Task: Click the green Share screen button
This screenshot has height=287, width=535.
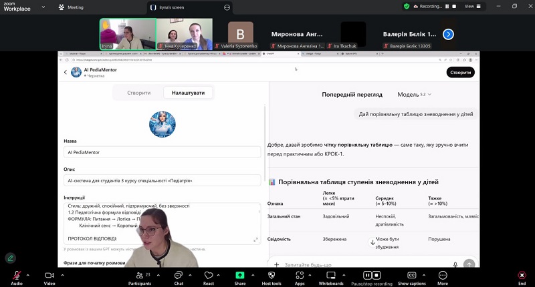Action: pos(239,275)
